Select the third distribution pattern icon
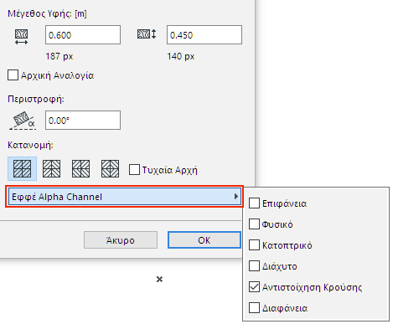 (80, 169)
